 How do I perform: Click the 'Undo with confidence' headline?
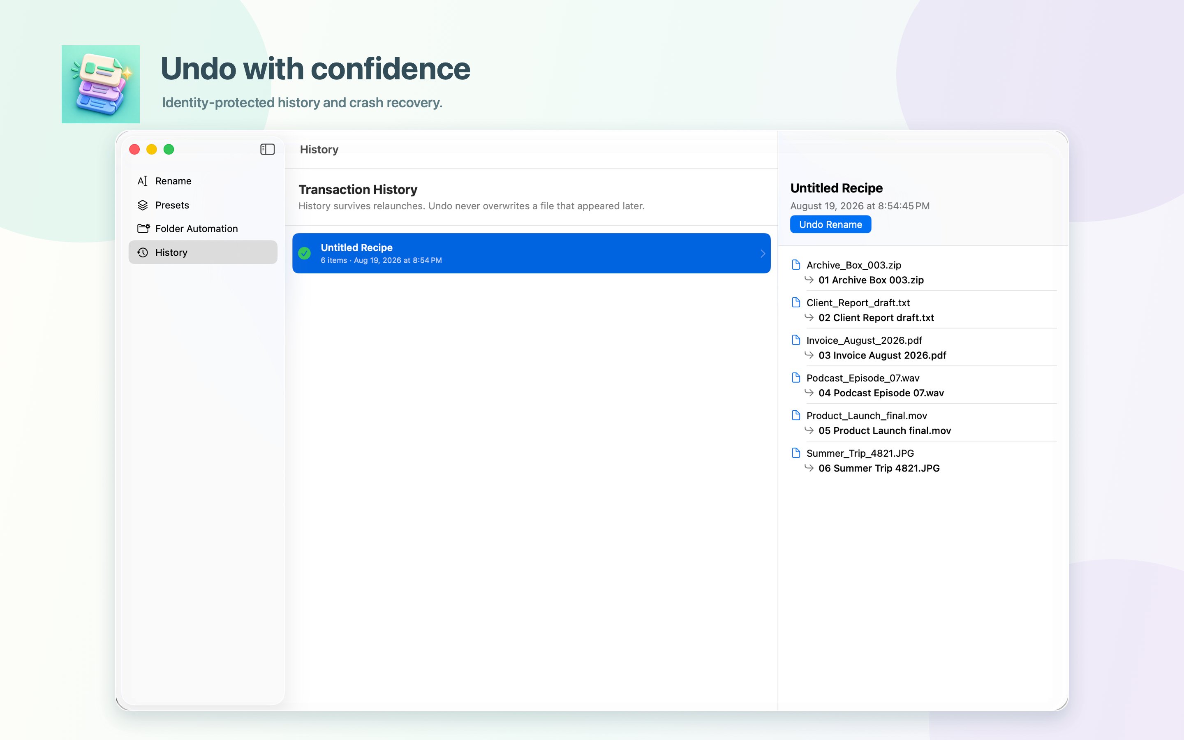[x=316, y=68]
